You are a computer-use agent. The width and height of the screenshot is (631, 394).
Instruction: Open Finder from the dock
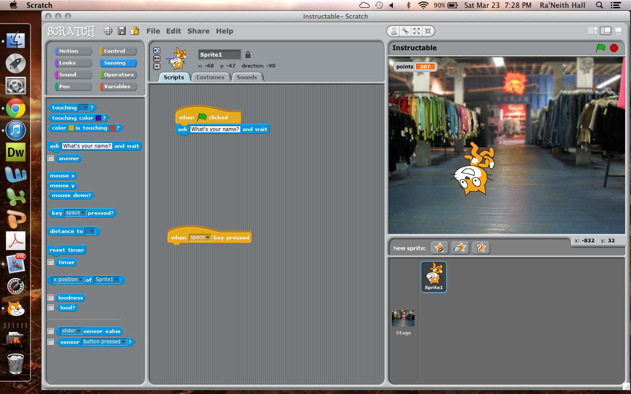click(x=16, y=41)
